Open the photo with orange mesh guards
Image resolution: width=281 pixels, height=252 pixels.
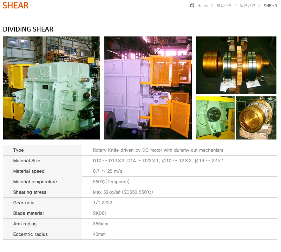[x=148, y=88]
